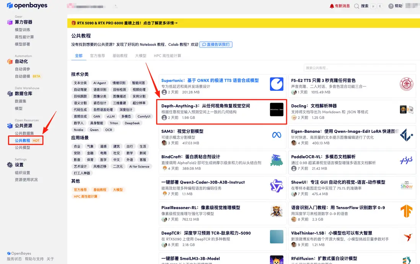The image size is (420, 264).
Task: Open the 数据仓库 sidebar icon
Action: click(10, 93)
